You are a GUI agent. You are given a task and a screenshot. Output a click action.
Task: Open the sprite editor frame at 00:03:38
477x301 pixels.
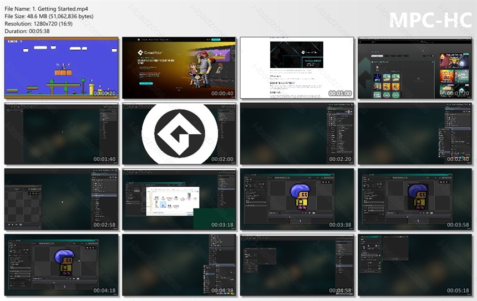(297, 200)
